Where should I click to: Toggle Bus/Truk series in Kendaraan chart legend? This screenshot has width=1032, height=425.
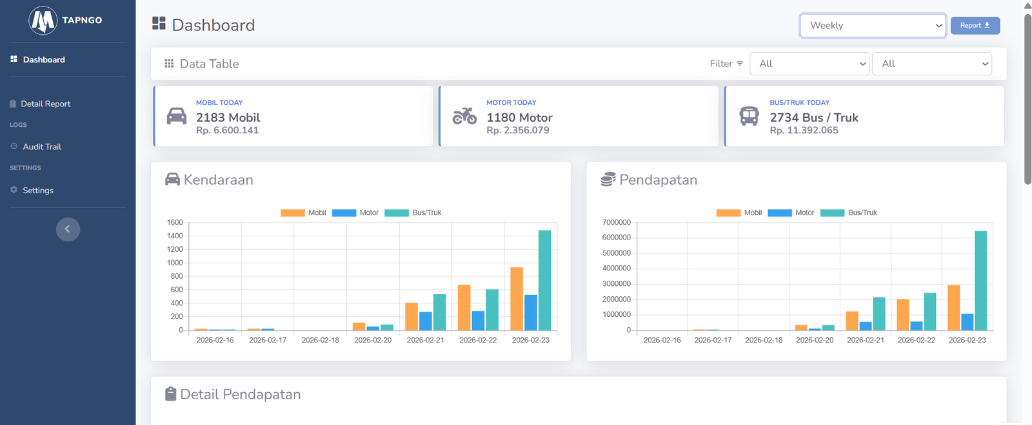click(x=413, y=213)
